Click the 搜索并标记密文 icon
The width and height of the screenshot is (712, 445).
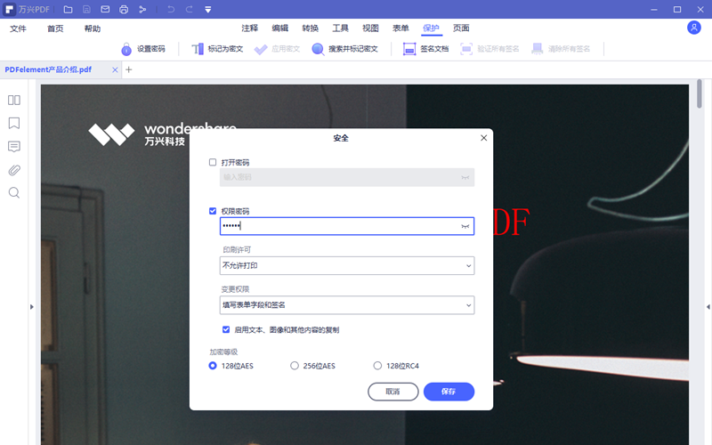point(318,49)
